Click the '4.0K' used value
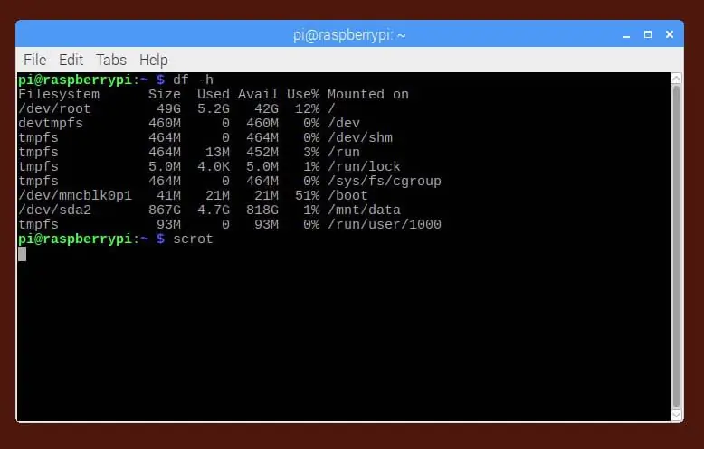This screenshot has height=449, width=704. point(214,167)
